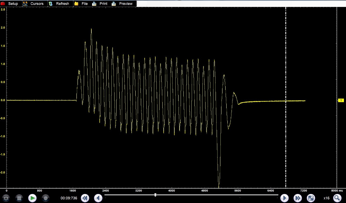Click the magnifying glass zoom icon

point(337,198)
